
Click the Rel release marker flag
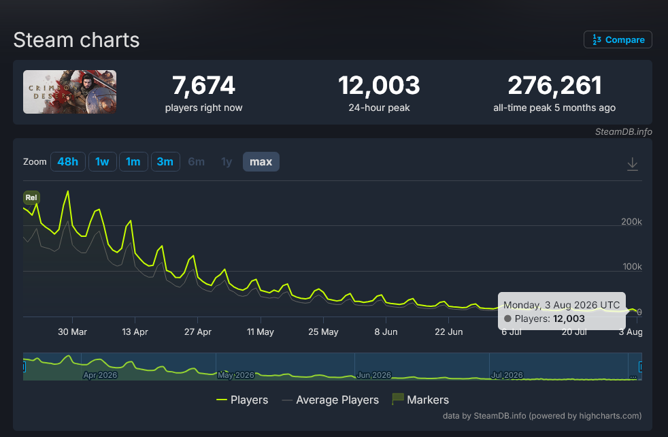tap(31, 197)
